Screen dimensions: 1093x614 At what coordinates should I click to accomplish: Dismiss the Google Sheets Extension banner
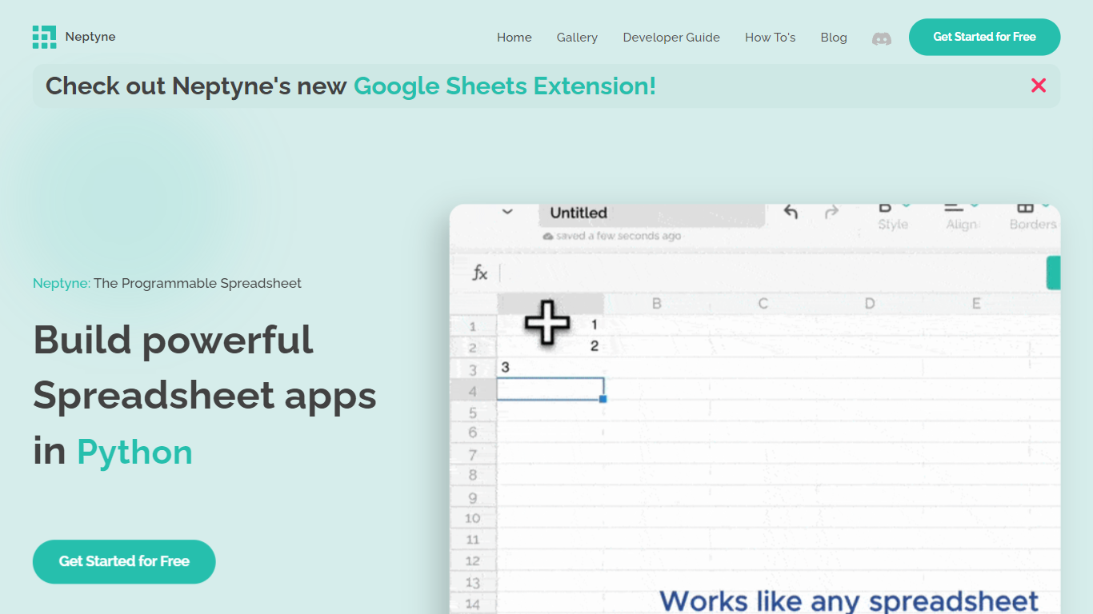tap(1038, 86)
